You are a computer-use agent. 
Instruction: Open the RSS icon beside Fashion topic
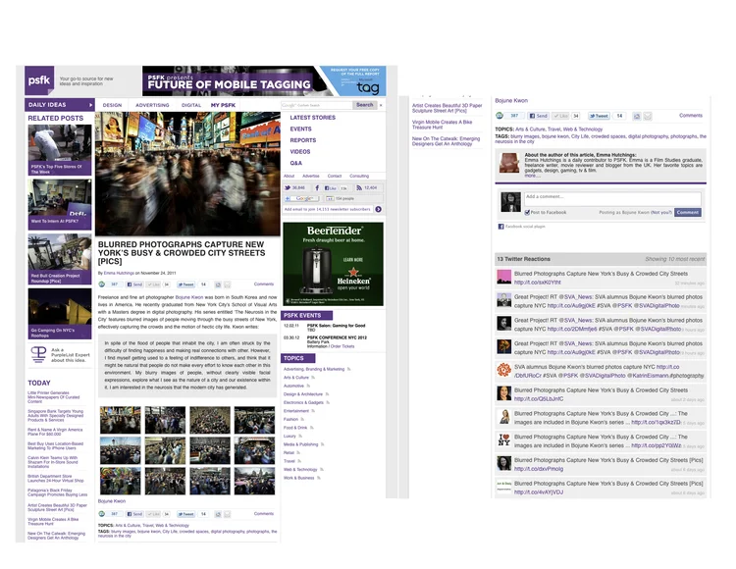[x=302, y=419]
